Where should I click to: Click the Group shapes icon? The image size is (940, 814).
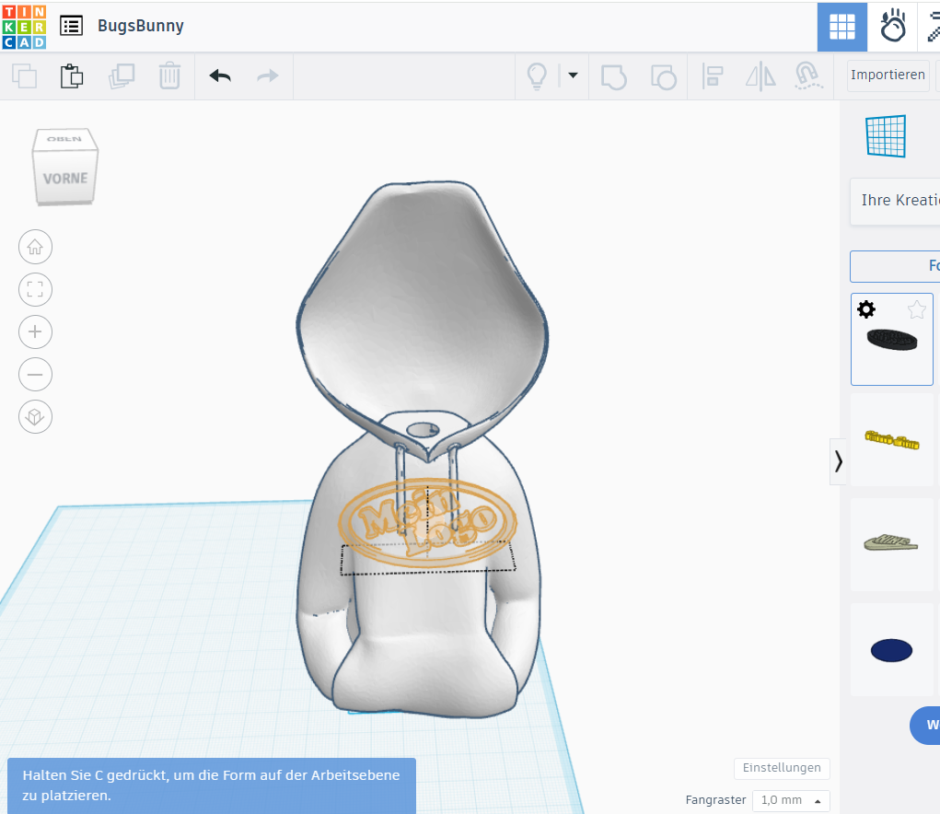pyautogui.click(x=614, y=76)
